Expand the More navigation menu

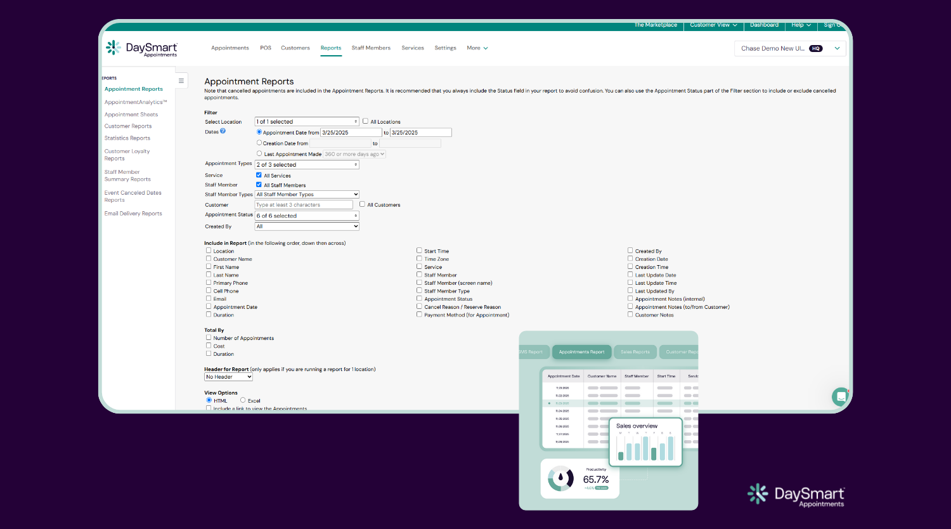click(477, 48)
